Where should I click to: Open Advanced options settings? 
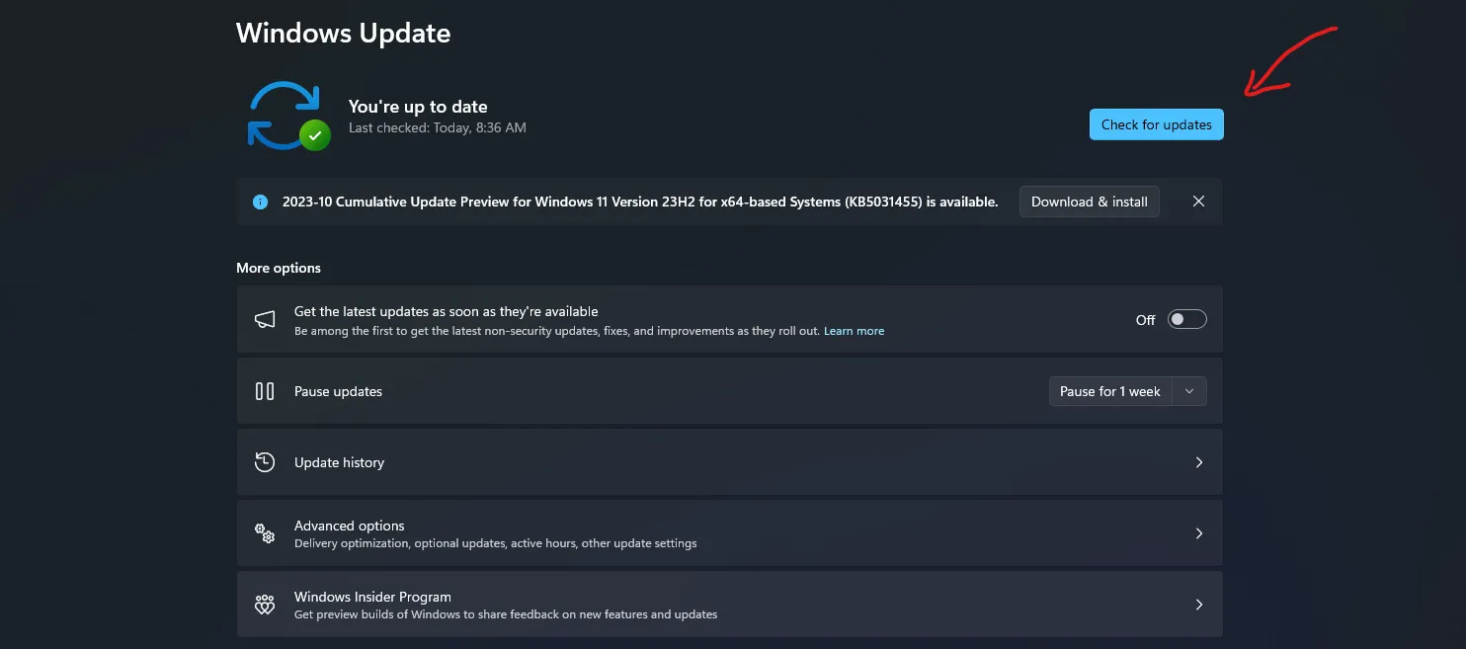click(x=729, y=533)
